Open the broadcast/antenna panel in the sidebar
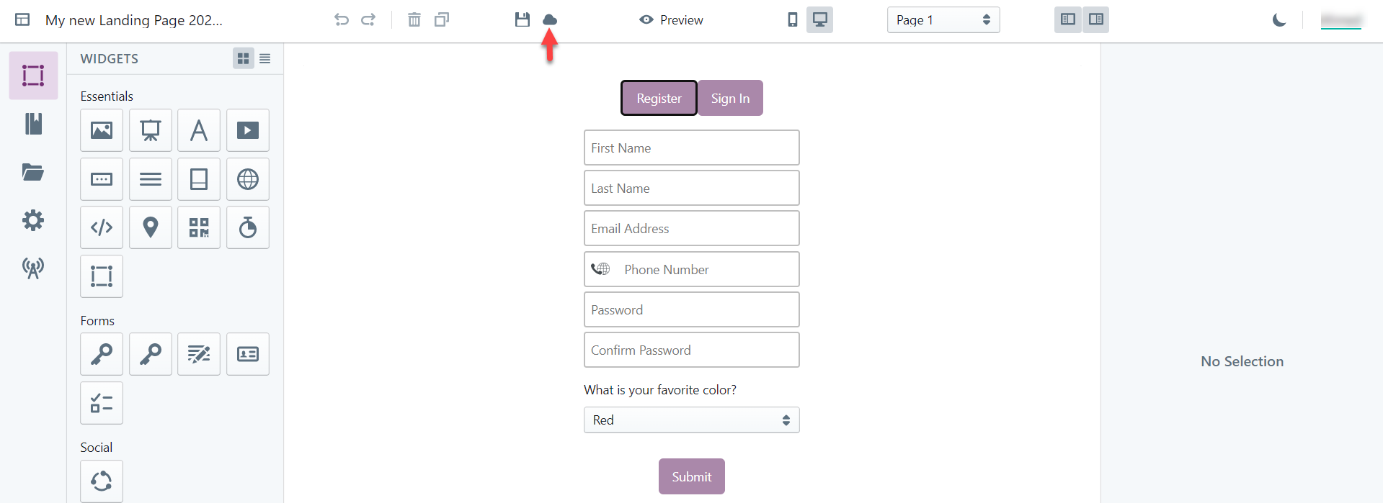The image size is (1383, 503). (x=32, y=268)
